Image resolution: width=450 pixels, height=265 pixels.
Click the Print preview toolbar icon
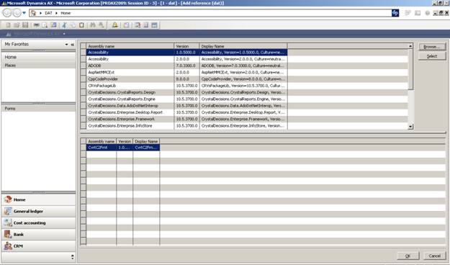(45, 25)
